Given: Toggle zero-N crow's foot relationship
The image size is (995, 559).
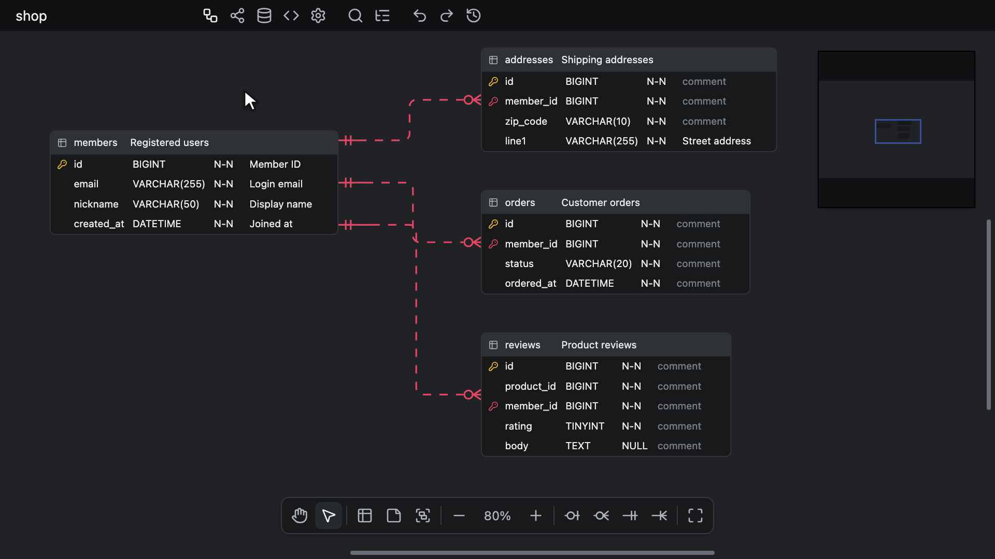Looking at the screenshot, I should 601,516.
